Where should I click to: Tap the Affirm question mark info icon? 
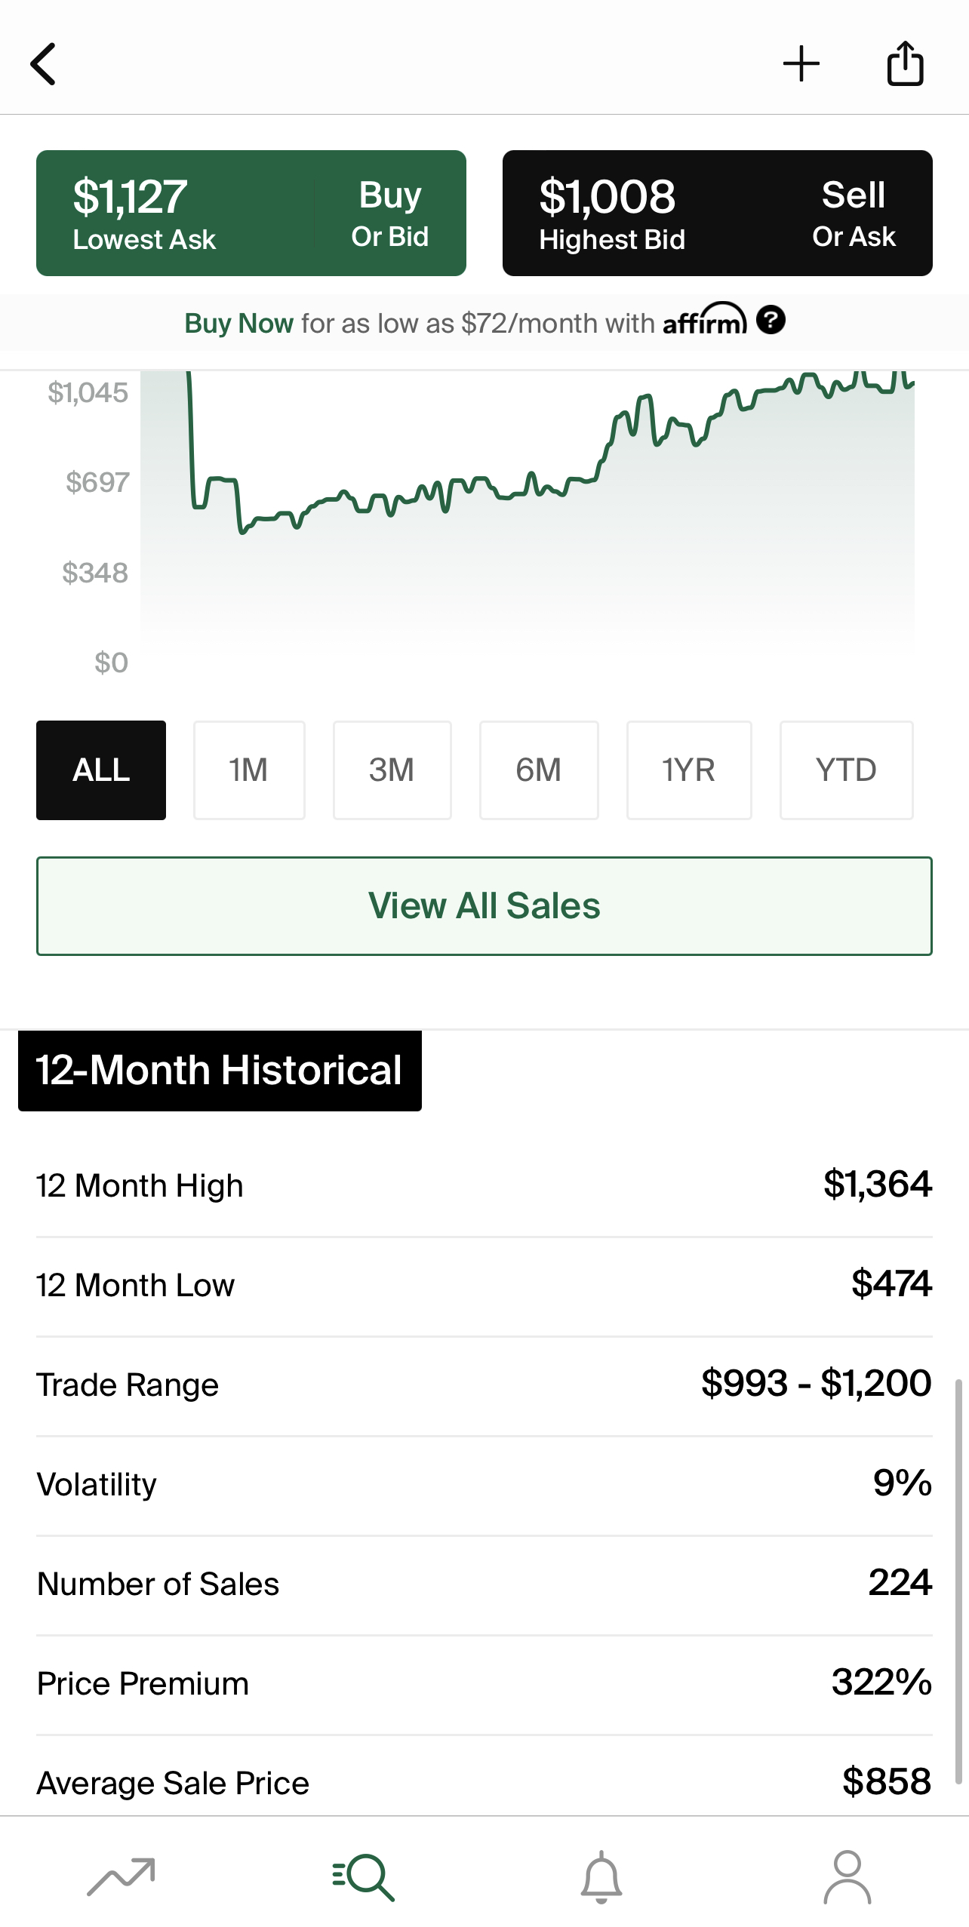(x=771, y=320)
